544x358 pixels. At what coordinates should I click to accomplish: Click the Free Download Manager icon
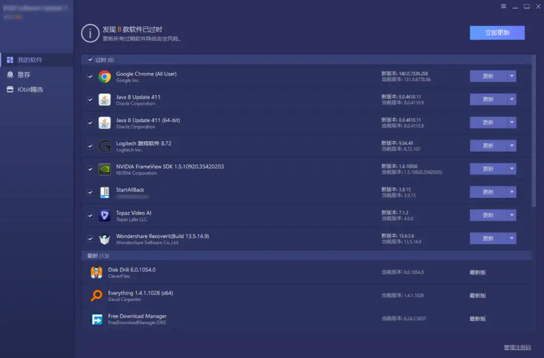(96, 319)
